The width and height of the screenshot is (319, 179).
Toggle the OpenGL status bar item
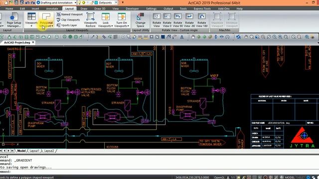pyautogui.click(x=219, y=178)
